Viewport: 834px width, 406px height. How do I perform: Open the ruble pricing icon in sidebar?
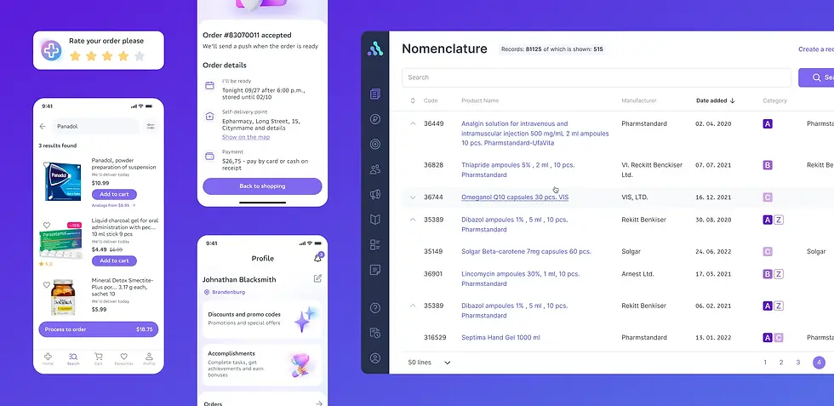(375, 119)
